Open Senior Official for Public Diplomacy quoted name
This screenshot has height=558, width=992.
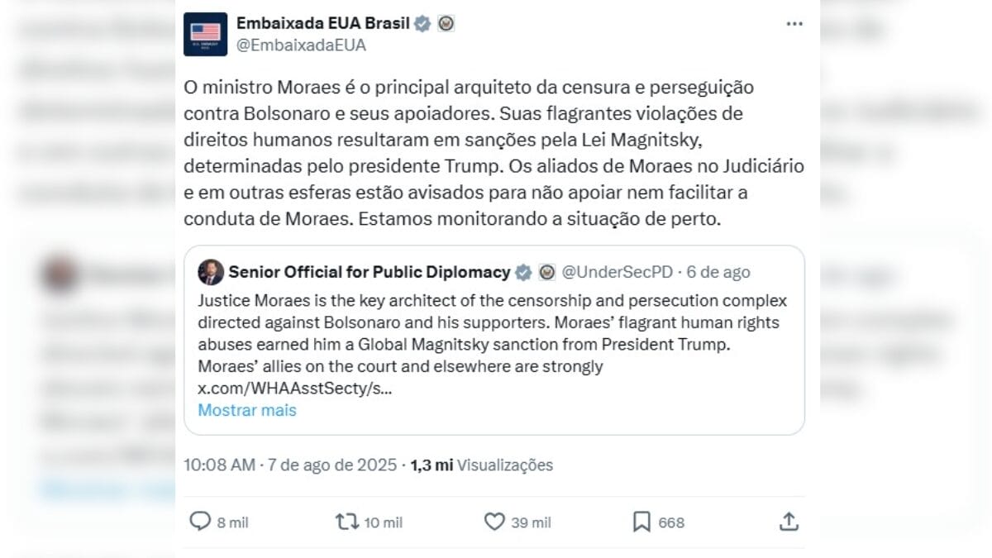[369, 272]
